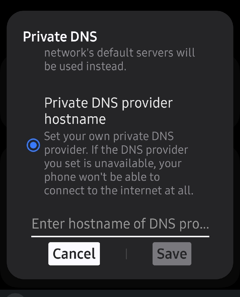The image size is (240, 297).
Task: Click the divider between Cancel and Save
Action: (126, 254)
